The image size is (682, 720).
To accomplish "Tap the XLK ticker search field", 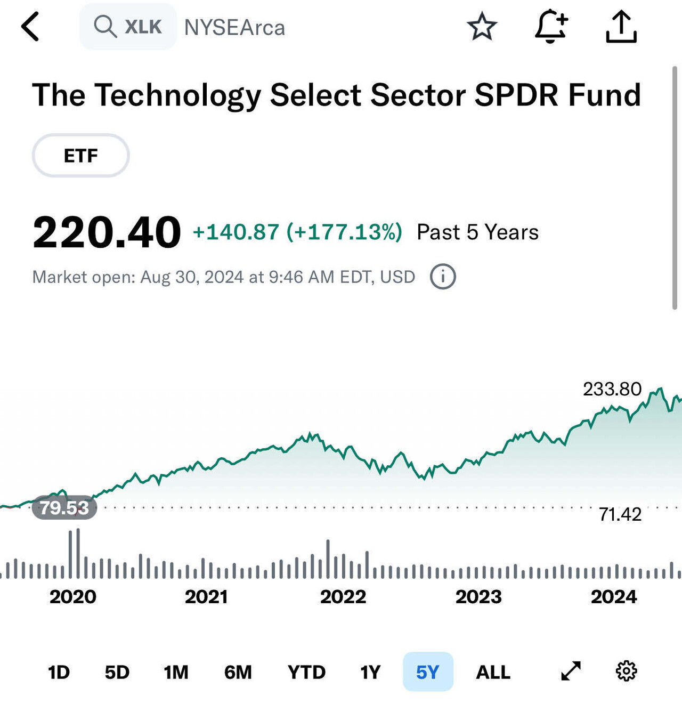I will coord(128,26).
